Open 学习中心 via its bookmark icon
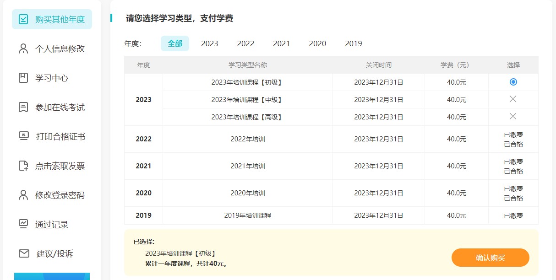This screenshot has height=280, width=556. pos(23,77)
